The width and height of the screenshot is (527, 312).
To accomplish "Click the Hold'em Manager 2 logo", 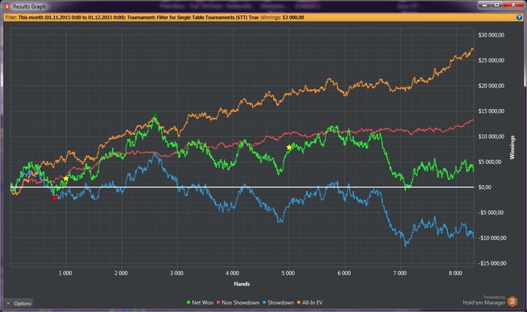I will pyautogui.click(x=512, y=301).
